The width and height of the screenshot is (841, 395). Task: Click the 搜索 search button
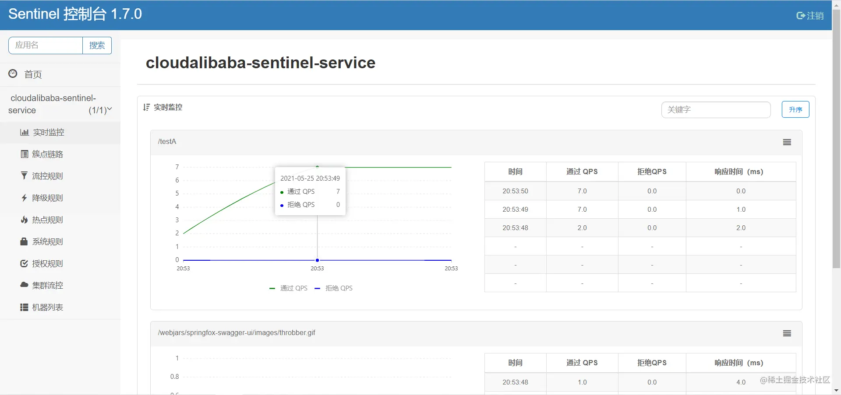click(97, 45)
